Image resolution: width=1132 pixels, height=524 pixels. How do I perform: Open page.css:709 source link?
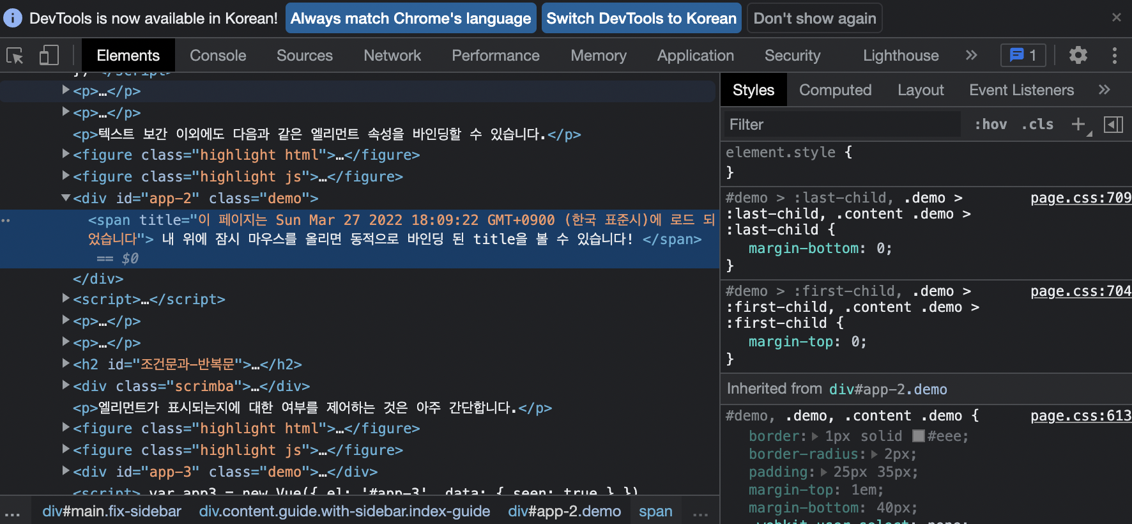click(x=1081, y=198)
